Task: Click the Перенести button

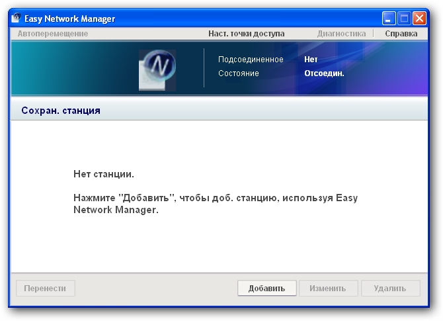Action: click(46, 288)
